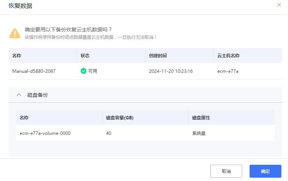The height and width of the screenshot is (181, 288).
Task: Collapse the 磁盘备份 section chevron
Action: [x=19, y=95]
